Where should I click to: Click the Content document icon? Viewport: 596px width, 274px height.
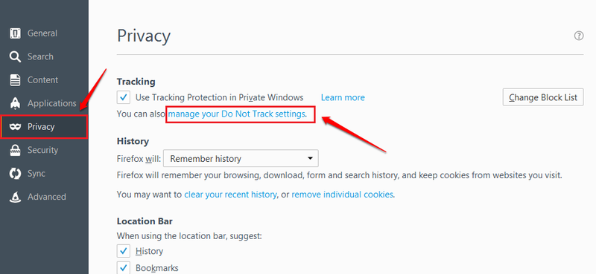pos(15,80)
